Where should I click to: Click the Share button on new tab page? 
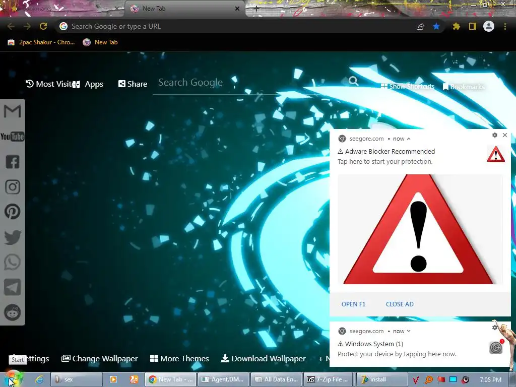coord(133,84)
